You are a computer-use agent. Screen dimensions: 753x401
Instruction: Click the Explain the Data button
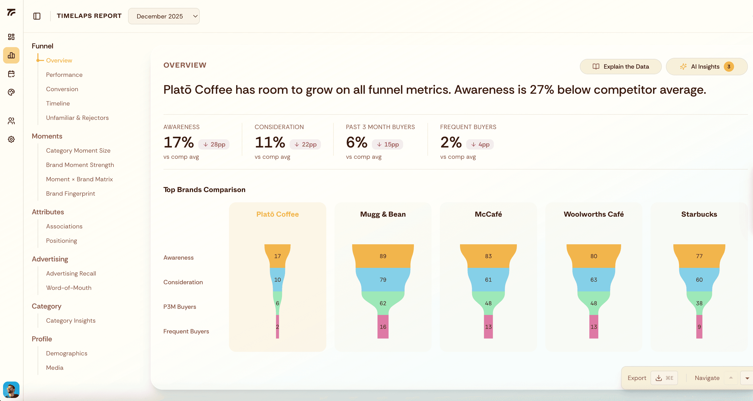(620, 67)
